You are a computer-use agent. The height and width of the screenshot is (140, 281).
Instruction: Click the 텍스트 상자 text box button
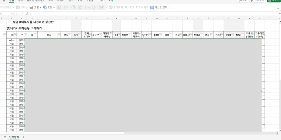point(159,7)
